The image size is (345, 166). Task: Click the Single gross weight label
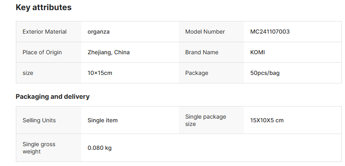pyautogui.click(x=39, y=148)
